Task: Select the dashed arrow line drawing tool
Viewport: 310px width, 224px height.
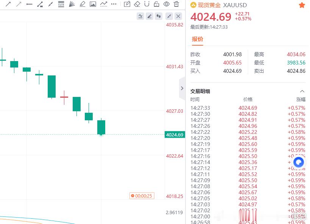Action: tap(19, 4)
